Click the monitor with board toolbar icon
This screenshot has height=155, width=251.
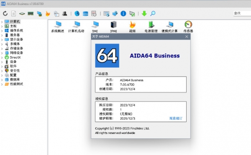coord(39,14)
